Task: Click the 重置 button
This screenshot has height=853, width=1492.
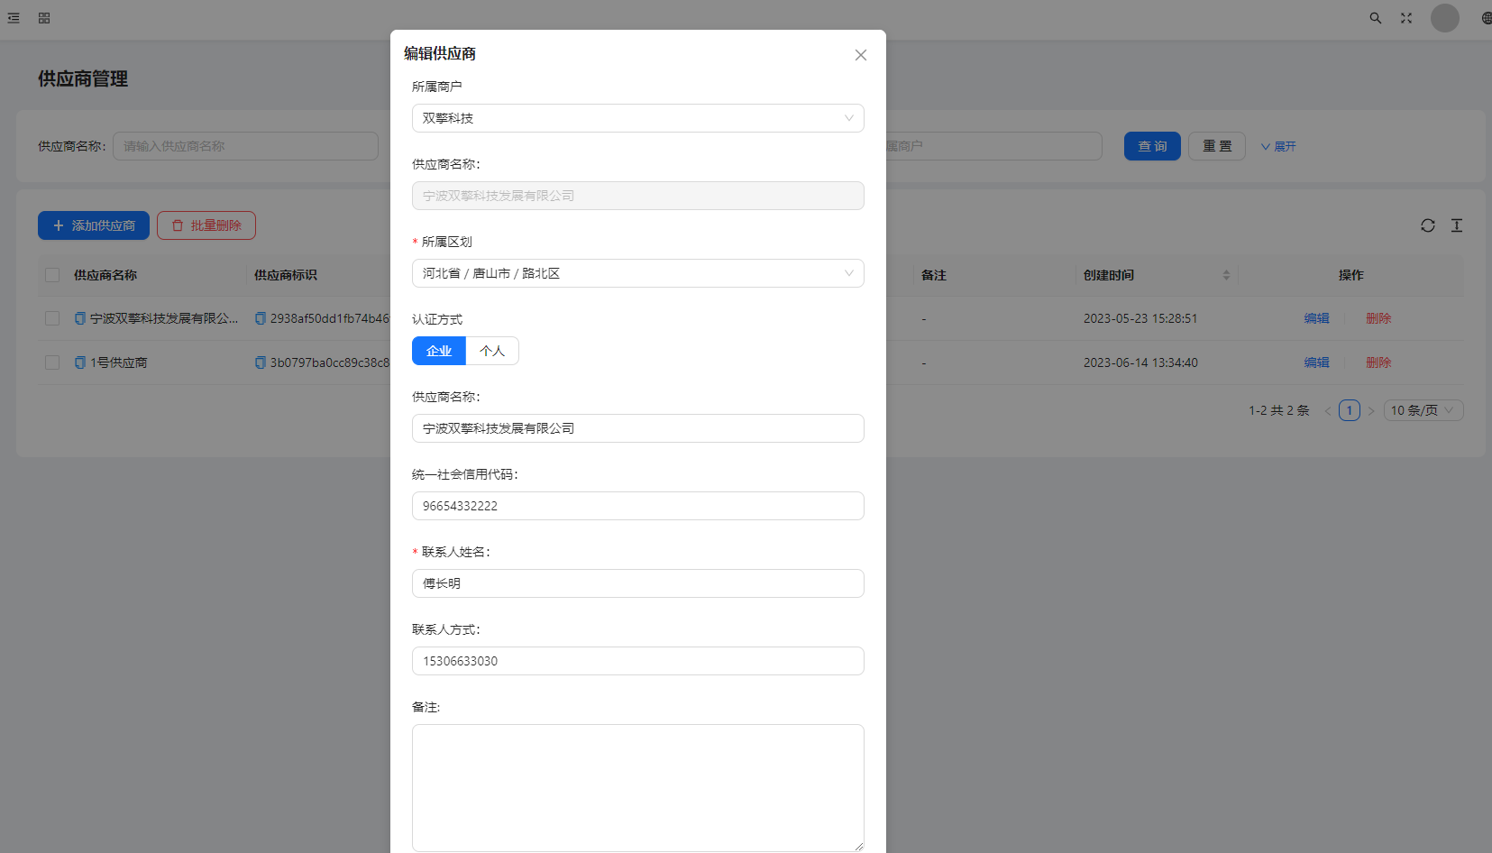Action: (1217, 146)
